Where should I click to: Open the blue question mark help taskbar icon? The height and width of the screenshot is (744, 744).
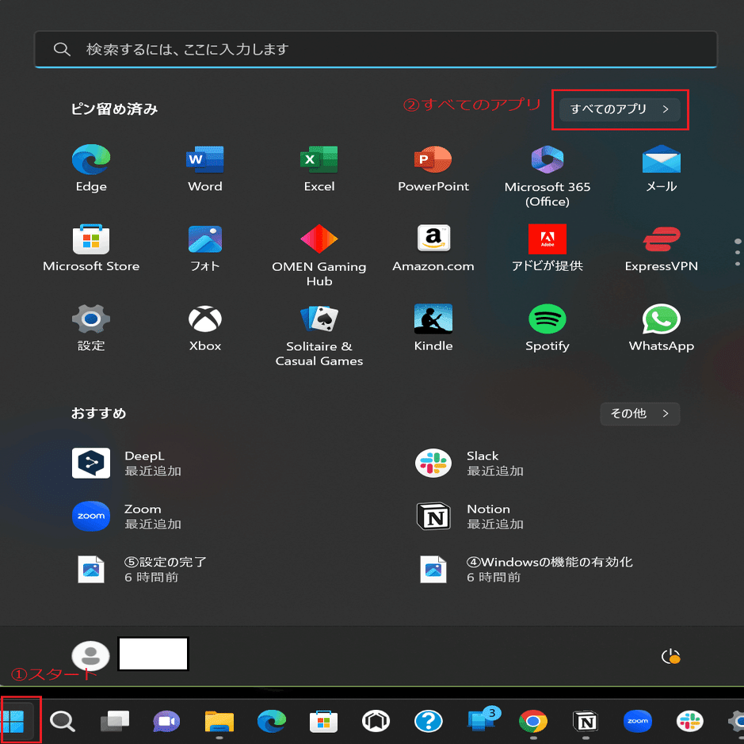tap(429, 722)
